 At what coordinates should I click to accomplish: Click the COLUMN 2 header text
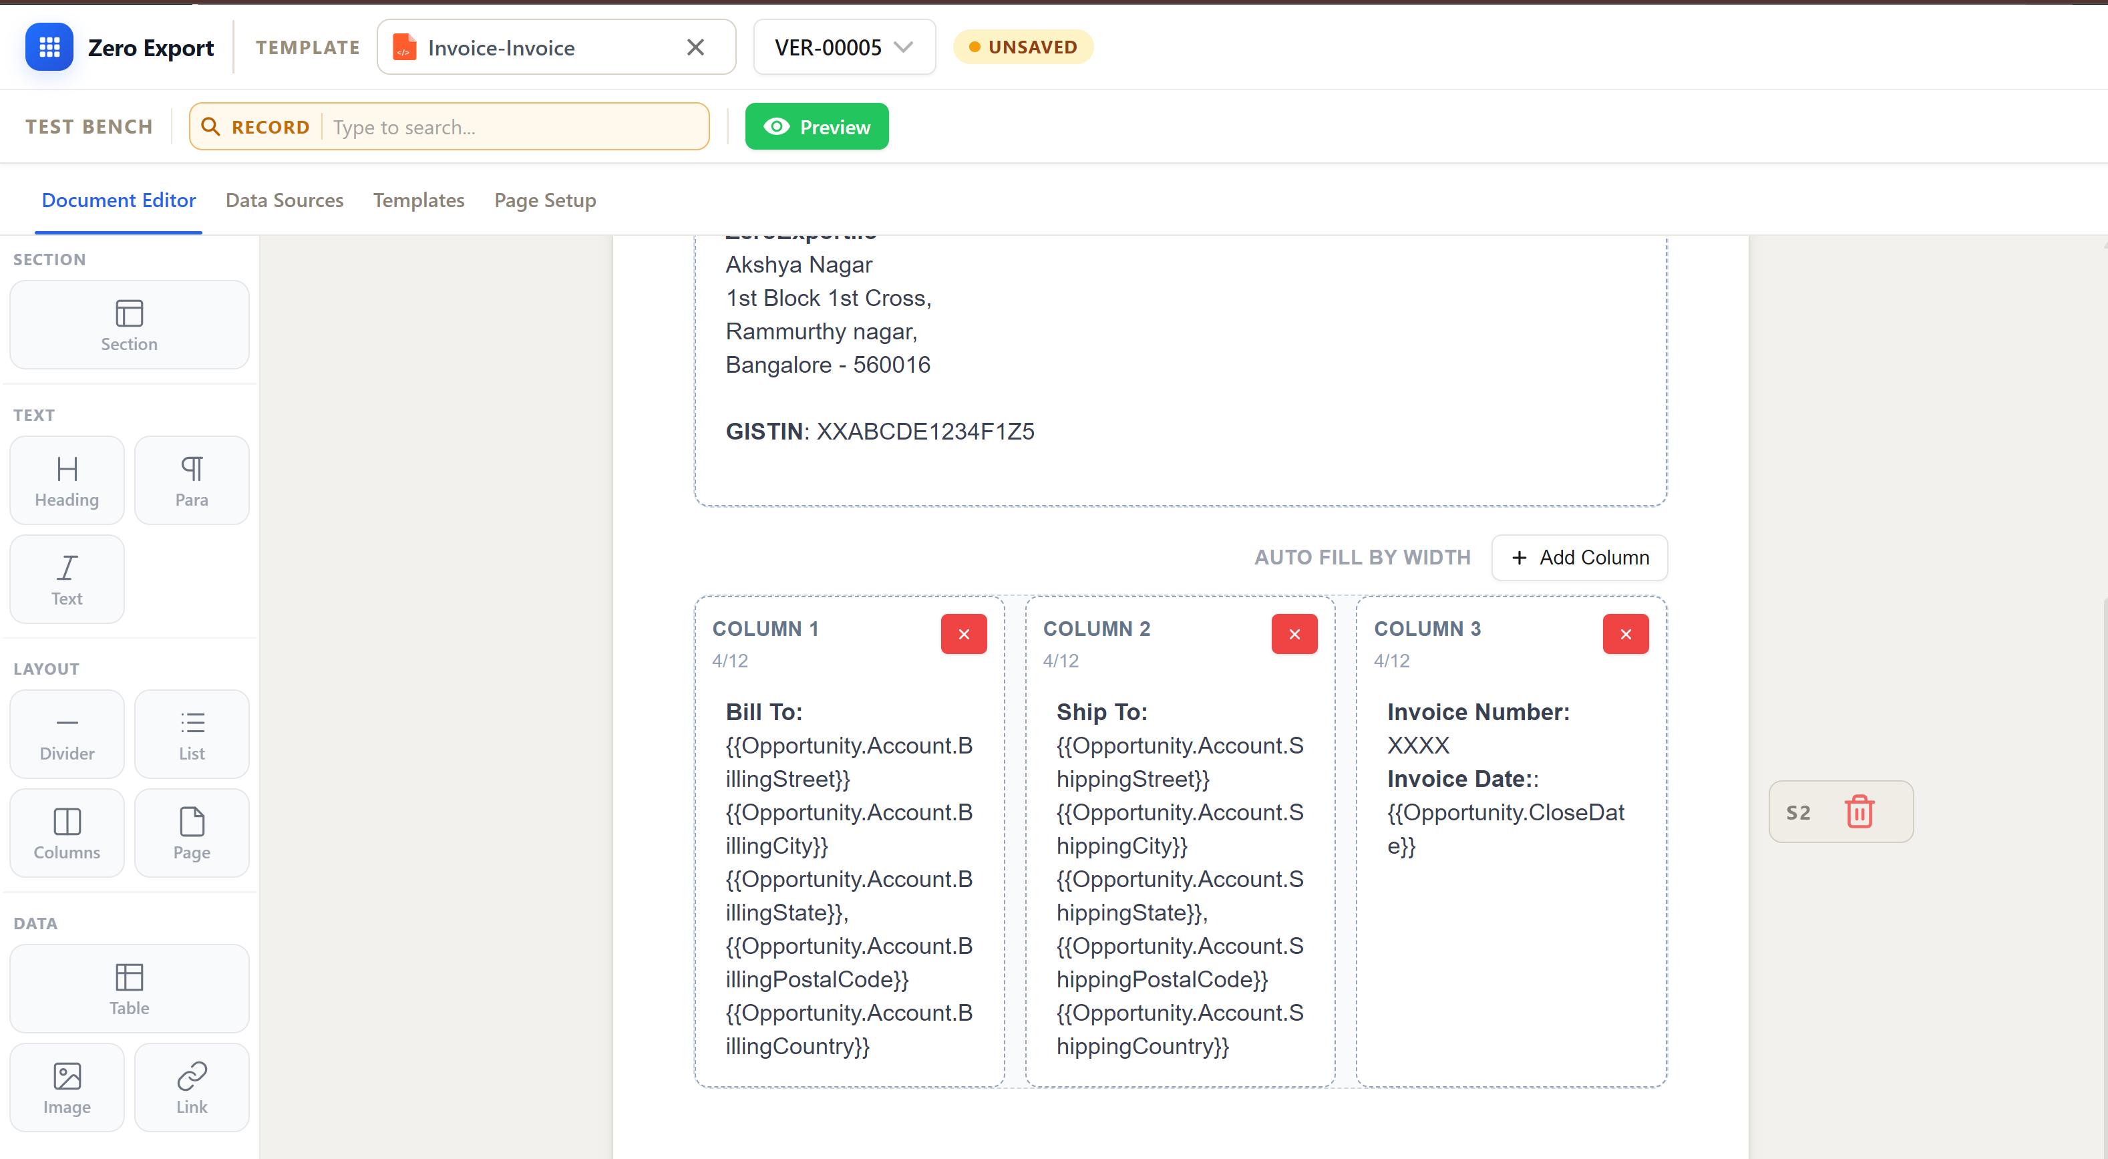click(x=1097, y=629)
